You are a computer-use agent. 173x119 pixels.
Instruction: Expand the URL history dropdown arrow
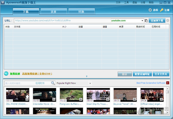point(142,21)
